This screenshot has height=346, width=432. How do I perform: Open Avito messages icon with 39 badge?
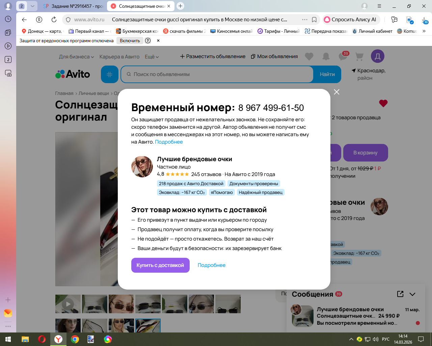(343, 56)
